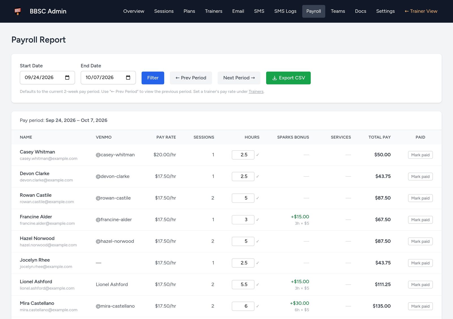Open the Sessions nav tab
Image resolution: width=453 pixels, height=319 pixels.
[x=164, y=11]
